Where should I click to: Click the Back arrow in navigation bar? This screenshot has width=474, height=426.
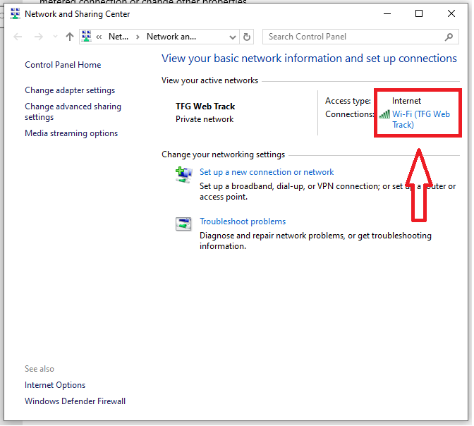coord(19,37)
